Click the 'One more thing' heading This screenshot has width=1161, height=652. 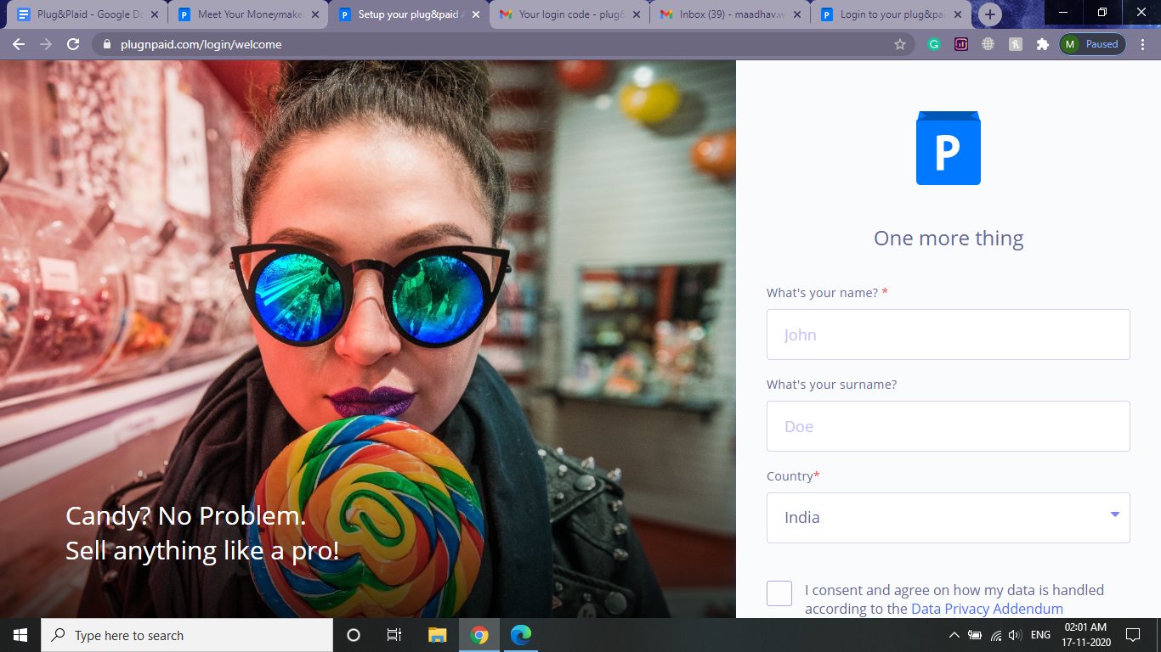coord(949,239)
